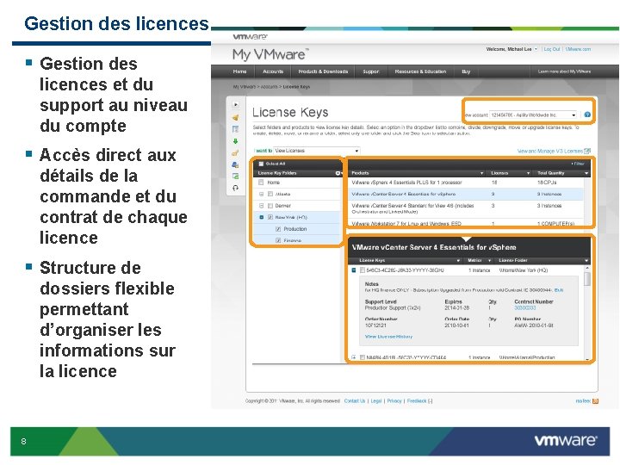Click the Privacy footer link
This screenshot has width=620, height=465.
[x=394, y=401]
